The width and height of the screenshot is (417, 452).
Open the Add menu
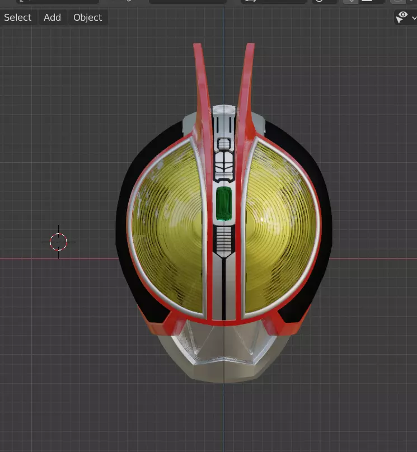[x=52, y=17]
